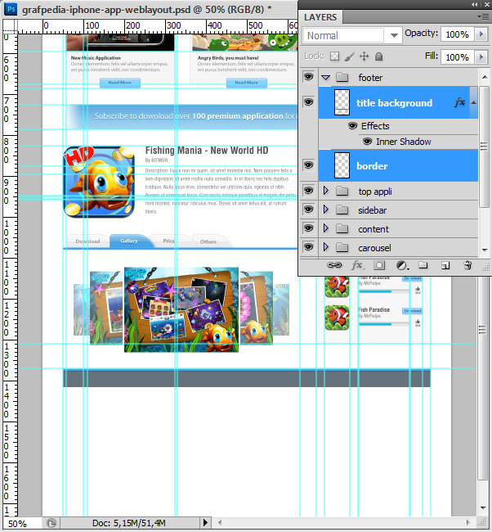Click the canvas vertical scroll-down arrow

pos(484,508)
